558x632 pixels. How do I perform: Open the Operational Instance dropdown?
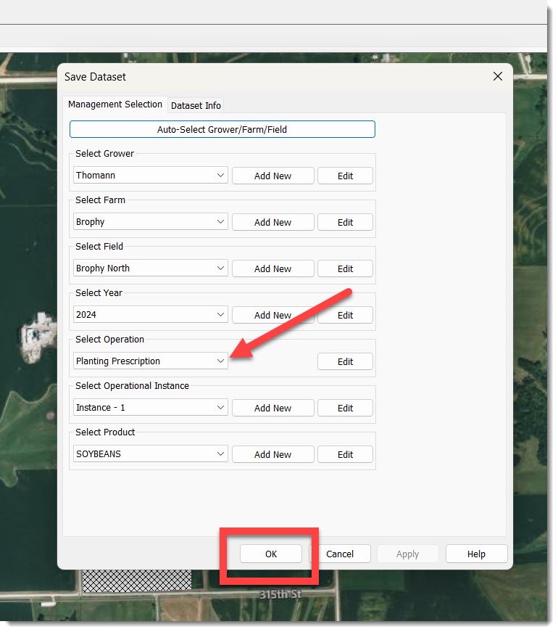(x=220, y=408)
